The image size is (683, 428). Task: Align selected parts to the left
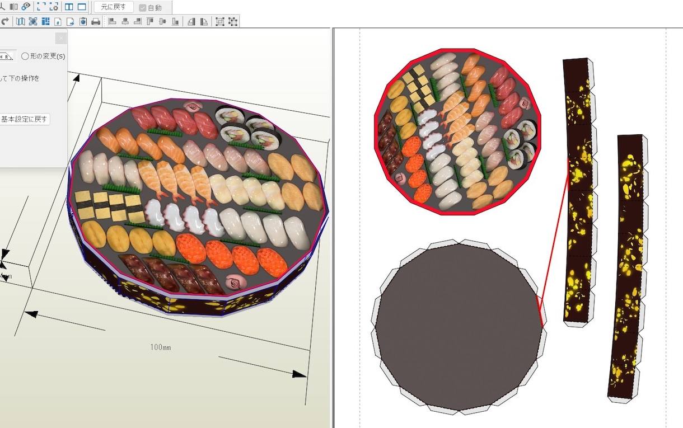coord(113,22)
